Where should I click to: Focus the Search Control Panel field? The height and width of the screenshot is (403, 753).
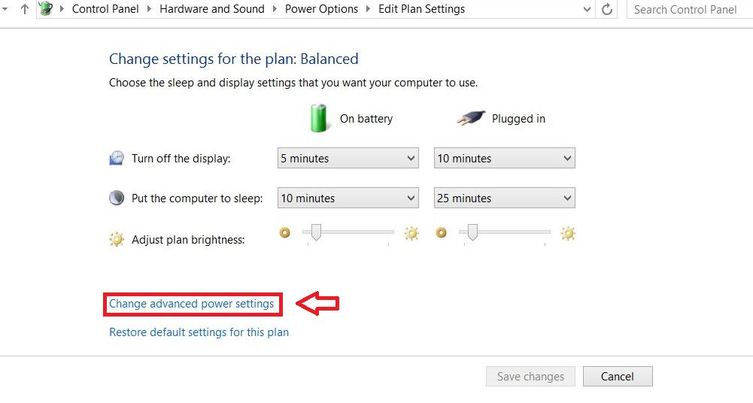click(x=688, y=10)
